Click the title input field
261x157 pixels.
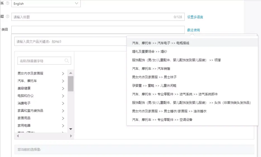[98, 17]
